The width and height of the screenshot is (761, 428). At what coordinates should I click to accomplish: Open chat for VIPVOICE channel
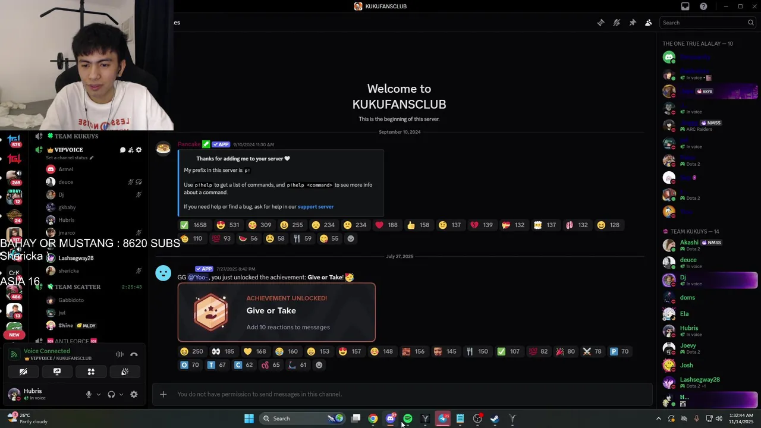click(x=122, y=150)
